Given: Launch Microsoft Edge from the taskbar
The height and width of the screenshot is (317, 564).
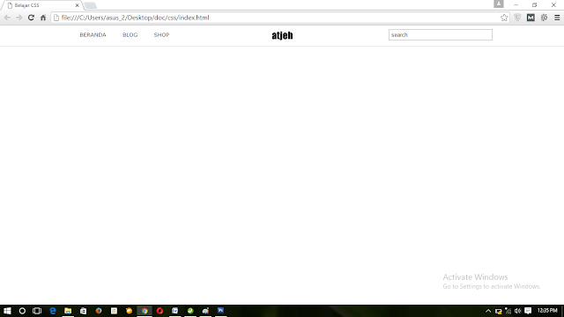Looking at the screenshot, I should pos(53,311).
